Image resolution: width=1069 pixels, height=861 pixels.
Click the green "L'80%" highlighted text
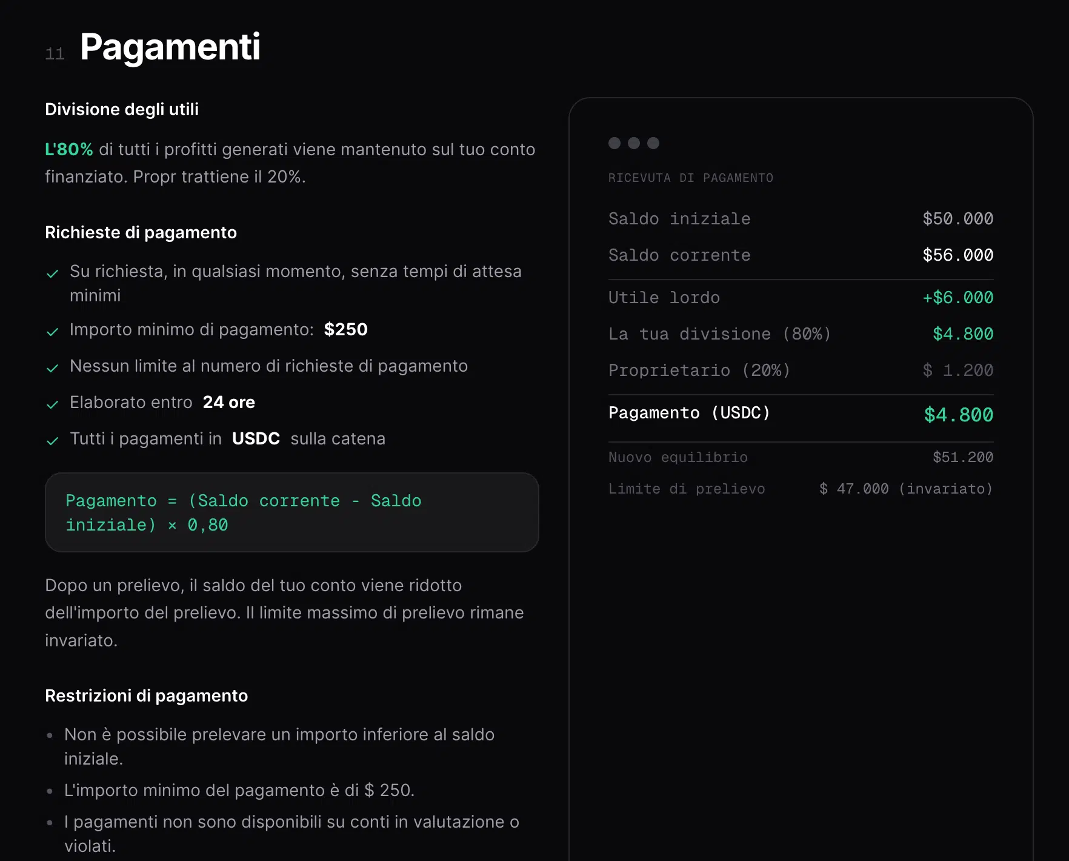(x=68, y=149)
